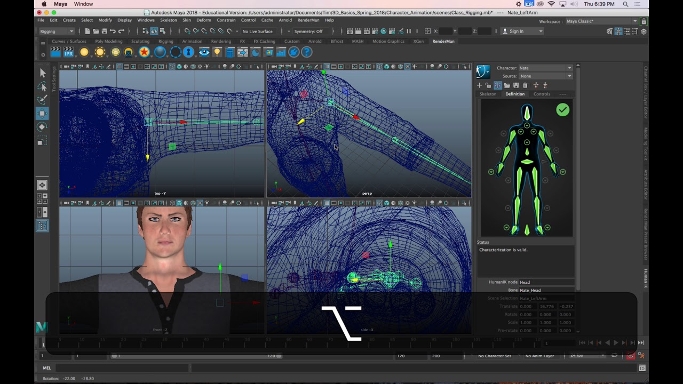Viewport: 683px width, 384px height.
Task: Toggle the Character Controls panel icon
Action: (618, 31)
